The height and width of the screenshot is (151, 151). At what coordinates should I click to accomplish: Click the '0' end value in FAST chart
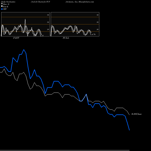pyautogui.click(x=43, y=36)
